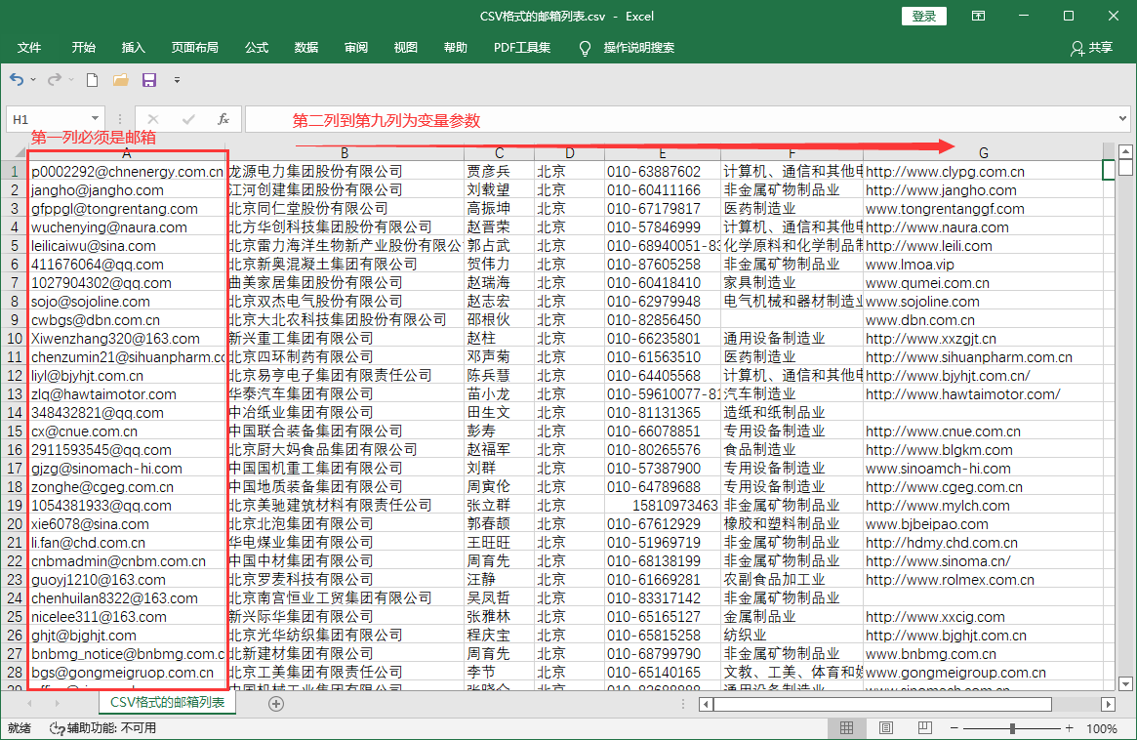This screenshot has height=740, width=1137.
Task: Click the zoom slider handle
Action: pos(1012,728)
